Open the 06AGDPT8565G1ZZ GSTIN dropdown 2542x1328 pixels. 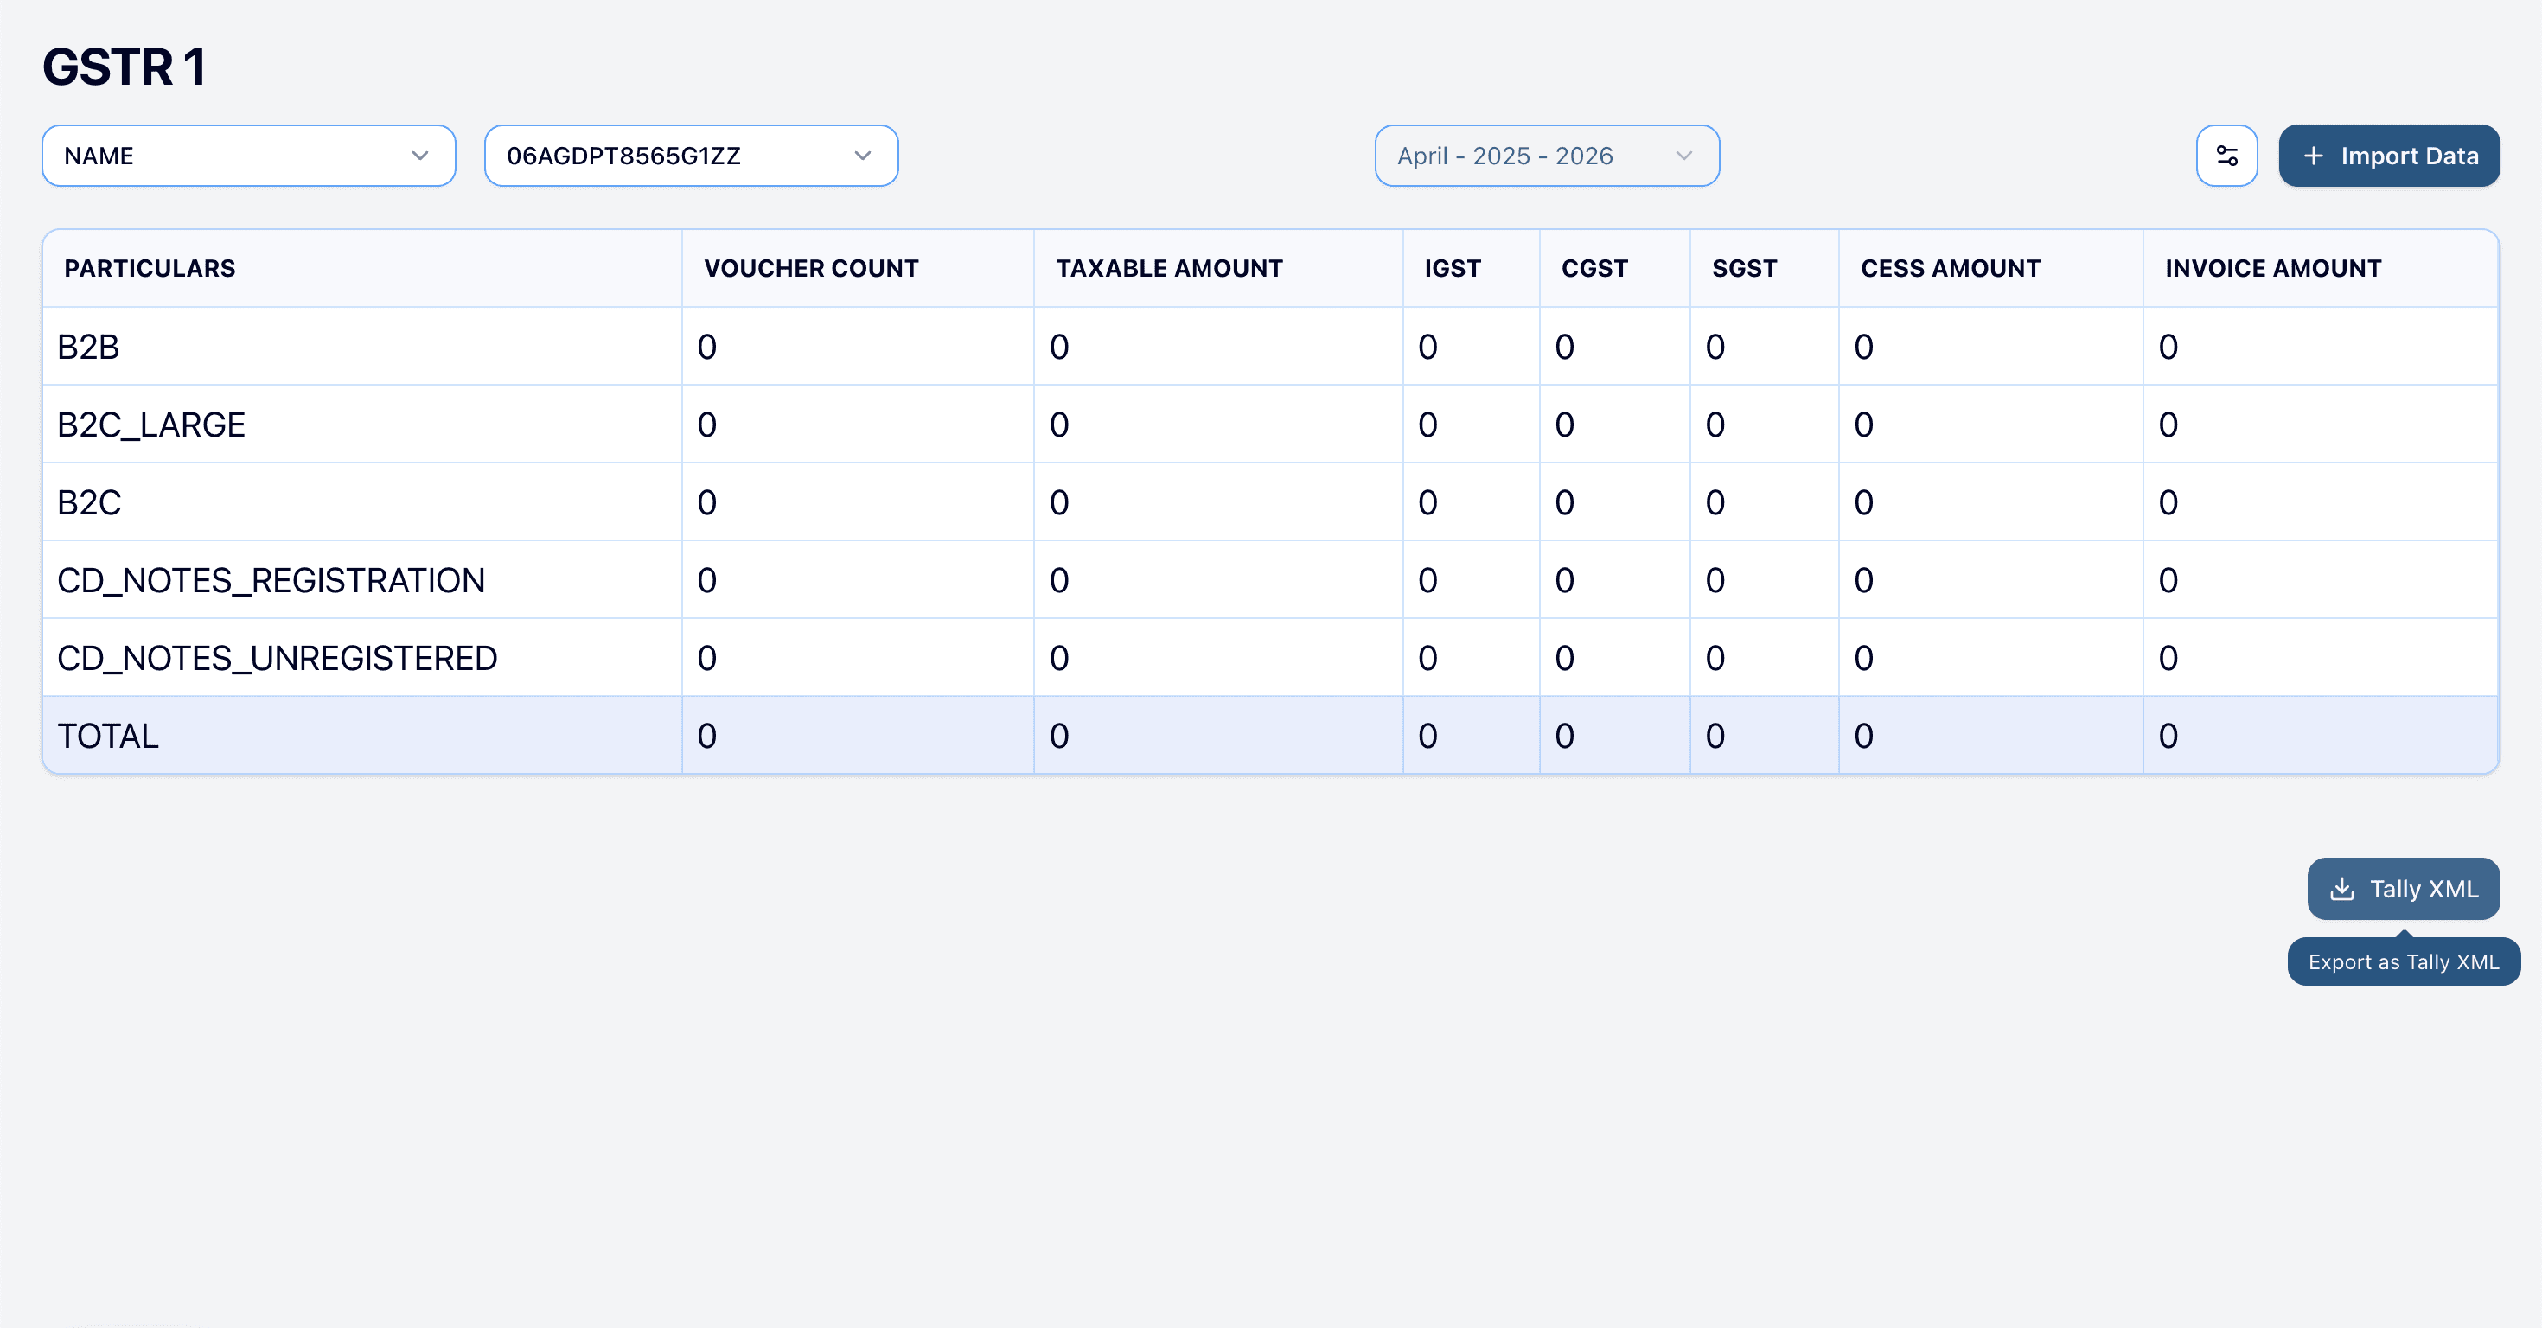click(x=690, y=155)
